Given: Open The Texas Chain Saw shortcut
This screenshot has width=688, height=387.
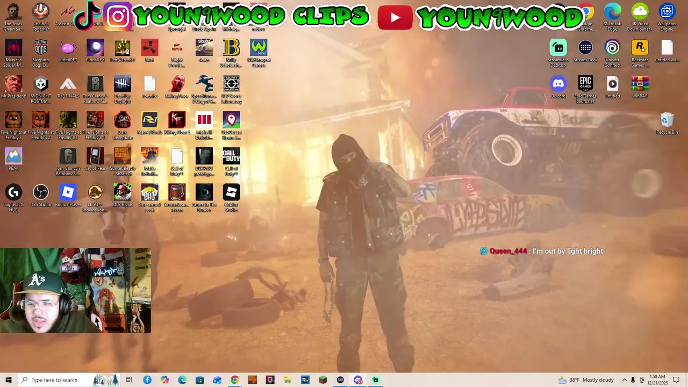Looking at the screenshot, I should pos(13,17).
